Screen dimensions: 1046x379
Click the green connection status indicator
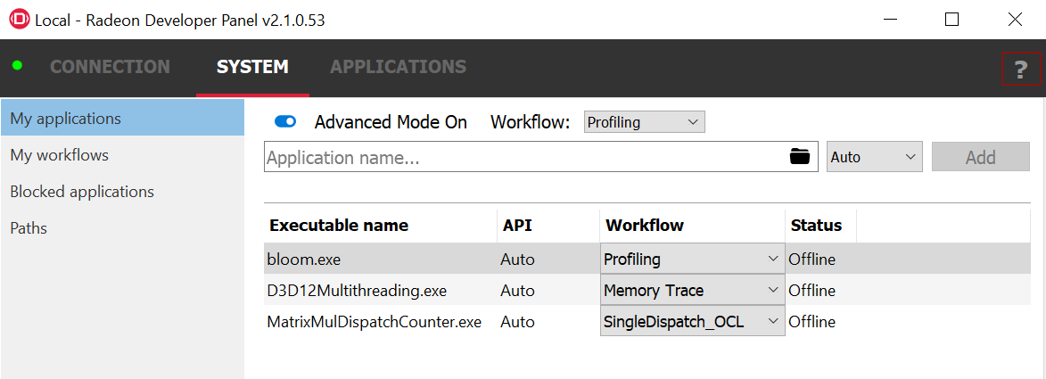(17, 66)
